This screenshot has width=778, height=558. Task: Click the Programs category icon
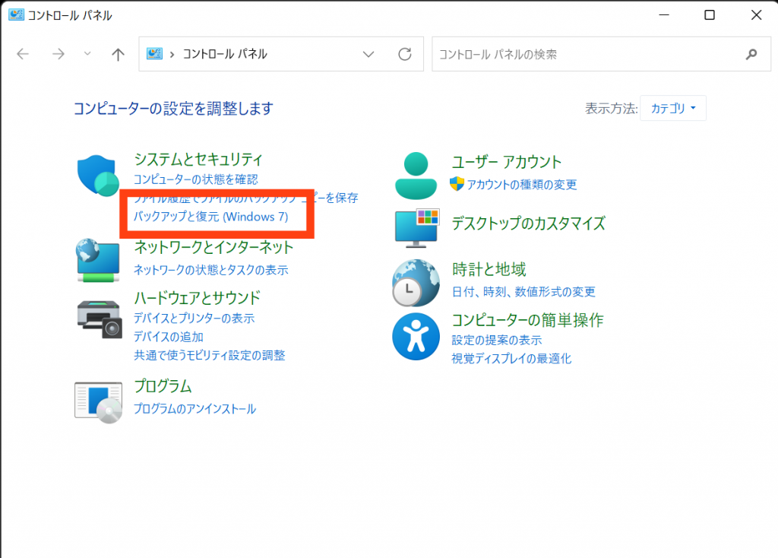coord(99,401)
